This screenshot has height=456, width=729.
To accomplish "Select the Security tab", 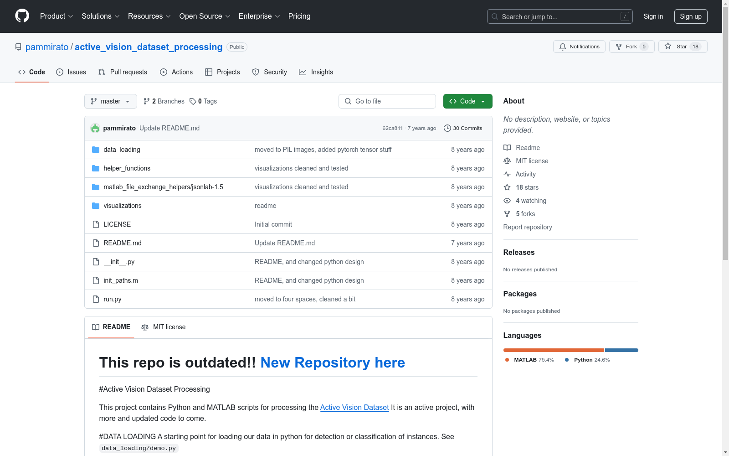I will (x=270, y=72).
